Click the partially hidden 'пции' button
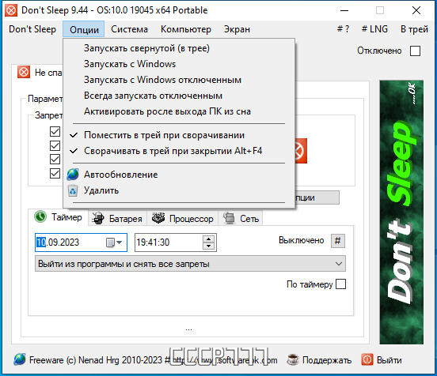 317,197
